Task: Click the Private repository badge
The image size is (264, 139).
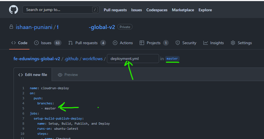Action: (125, 27)
